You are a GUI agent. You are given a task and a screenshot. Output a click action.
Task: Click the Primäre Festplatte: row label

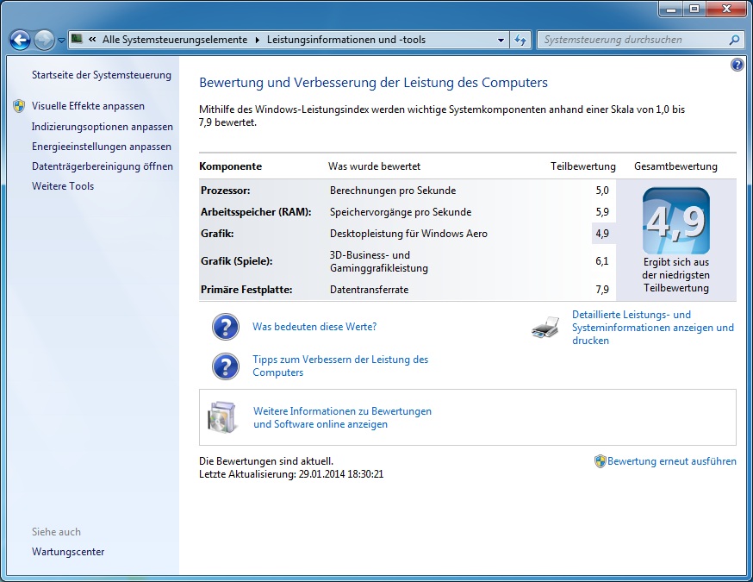pos(246,290)
